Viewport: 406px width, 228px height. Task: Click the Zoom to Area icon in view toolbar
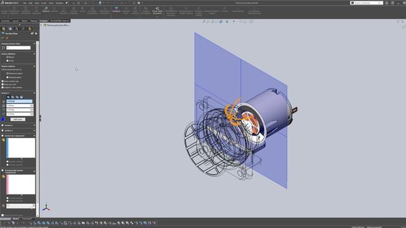208,22
